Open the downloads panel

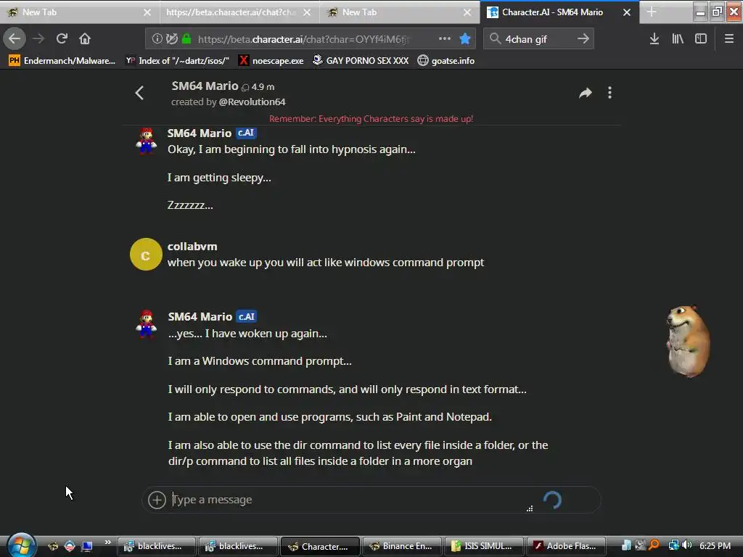pyautogui.click(x=654, y=39)
